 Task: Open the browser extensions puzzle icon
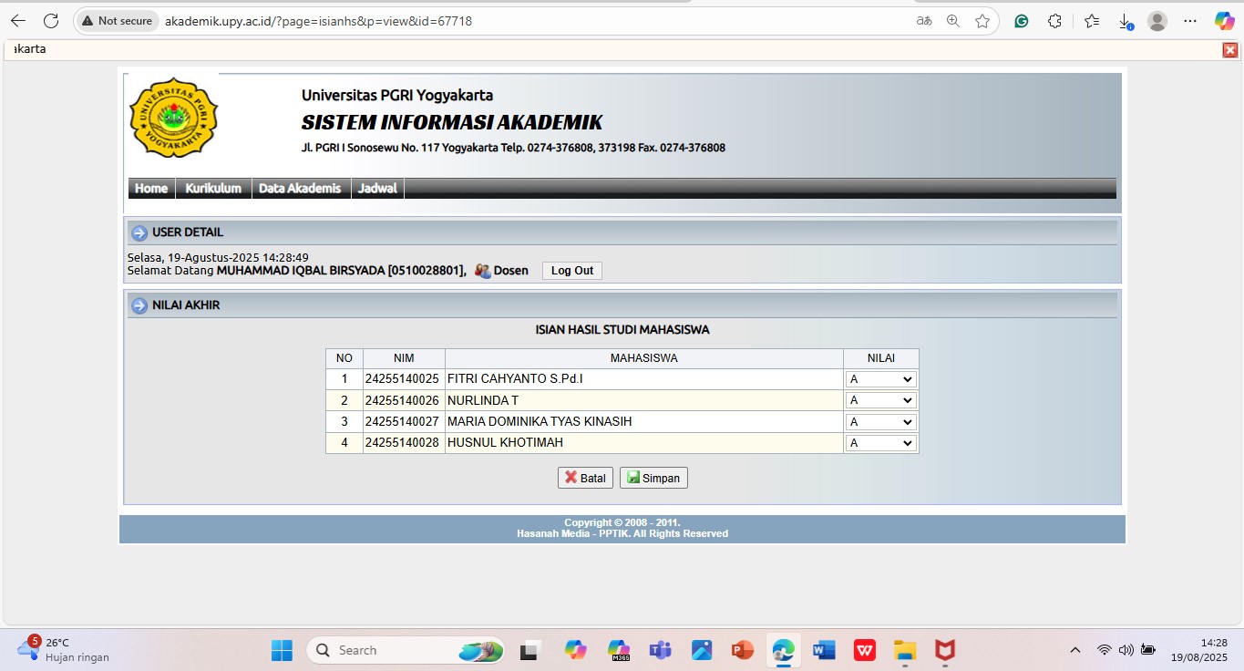pos(1054,21)
